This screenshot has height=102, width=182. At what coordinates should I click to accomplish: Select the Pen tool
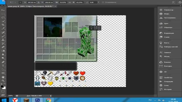tap(3, 62)
